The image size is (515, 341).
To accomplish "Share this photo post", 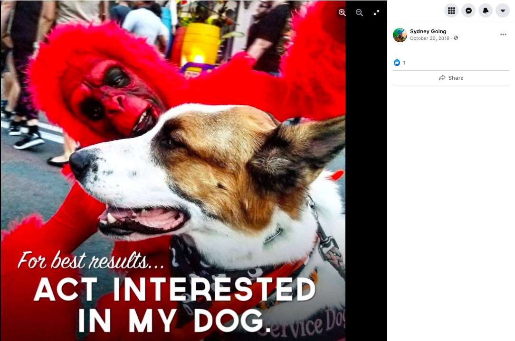I will click(x=451, y=78).
